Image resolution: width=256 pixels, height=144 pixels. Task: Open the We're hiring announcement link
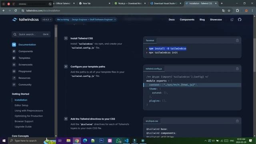point(86,20)
